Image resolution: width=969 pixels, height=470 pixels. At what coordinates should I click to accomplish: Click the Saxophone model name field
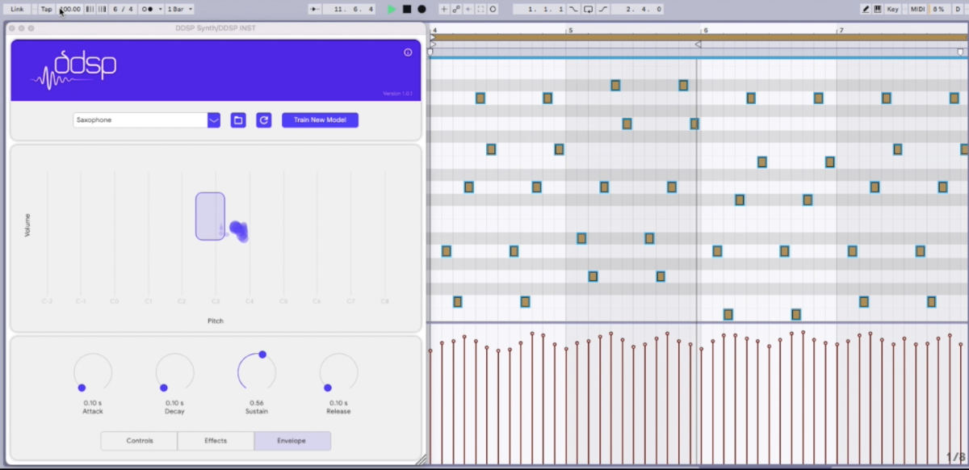pyautogui.click(x=140, y=120)
